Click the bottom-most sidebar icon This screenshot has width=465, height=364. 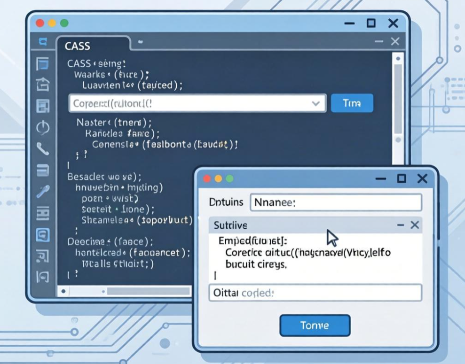(x=43, y=277)
